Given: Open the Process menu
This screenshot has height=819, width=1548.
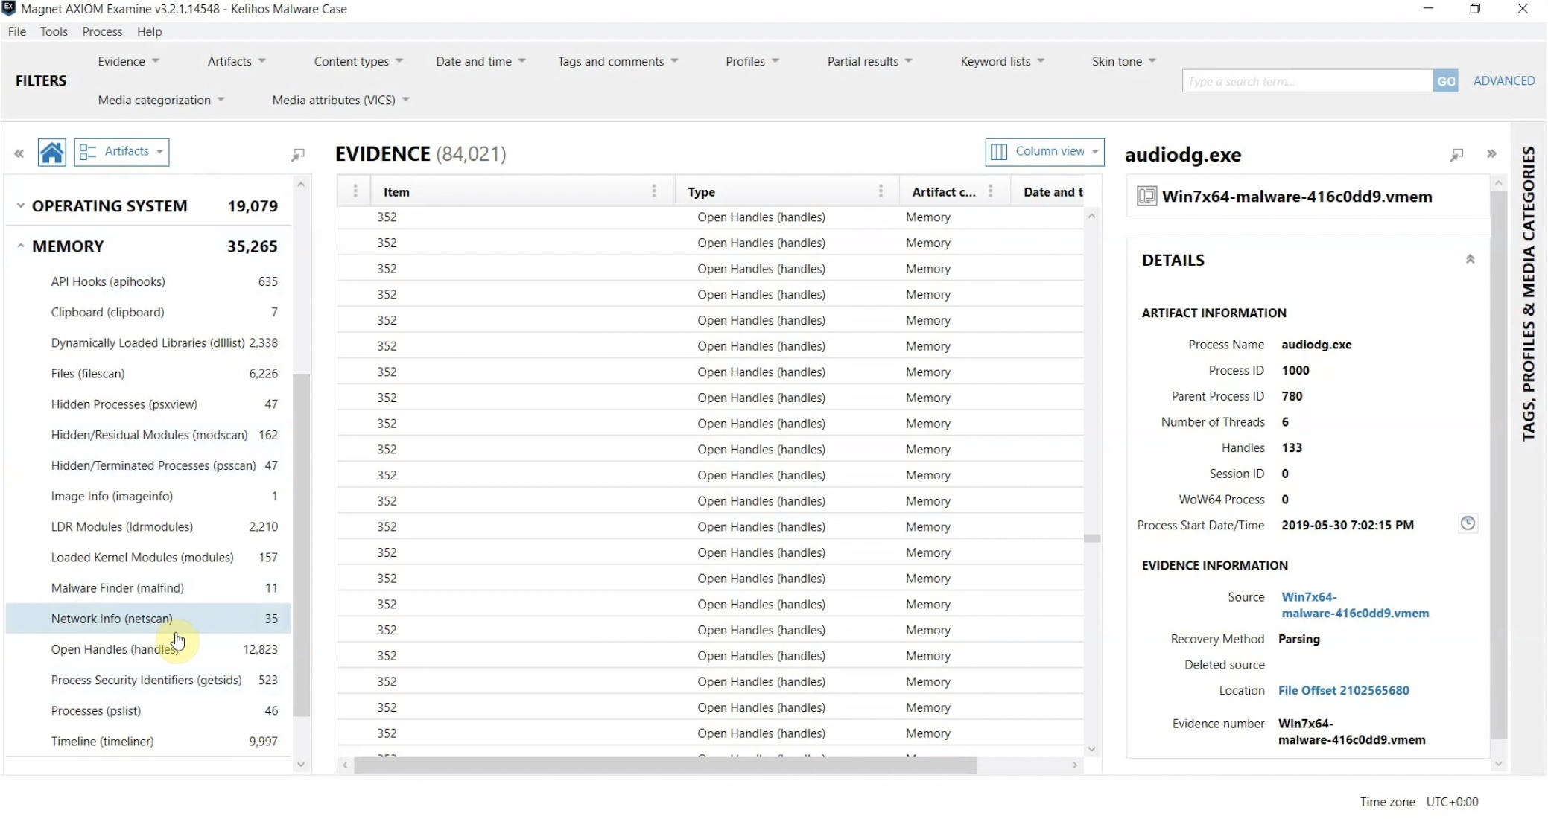Looking at the screenshot, I should pyautogui.click(x=102, y=31).
